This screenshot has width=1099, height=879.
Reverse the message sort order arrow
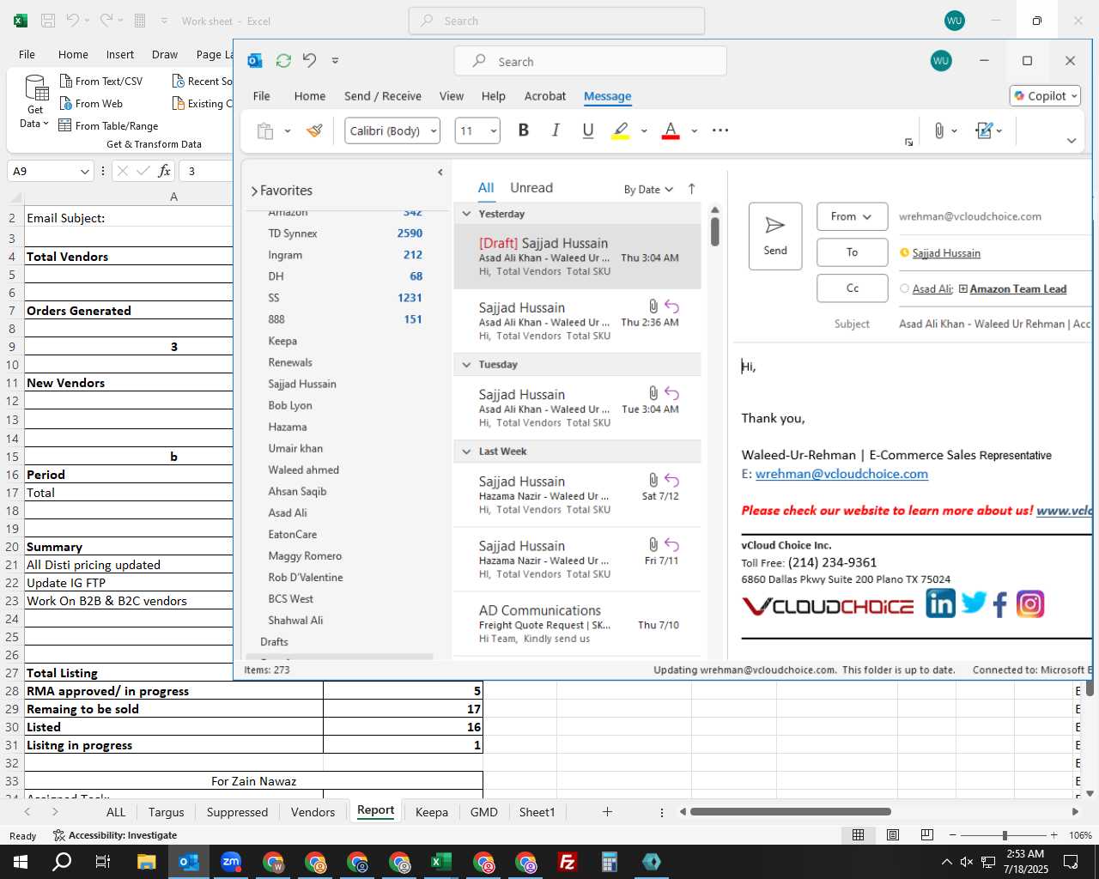coord(691,189)
